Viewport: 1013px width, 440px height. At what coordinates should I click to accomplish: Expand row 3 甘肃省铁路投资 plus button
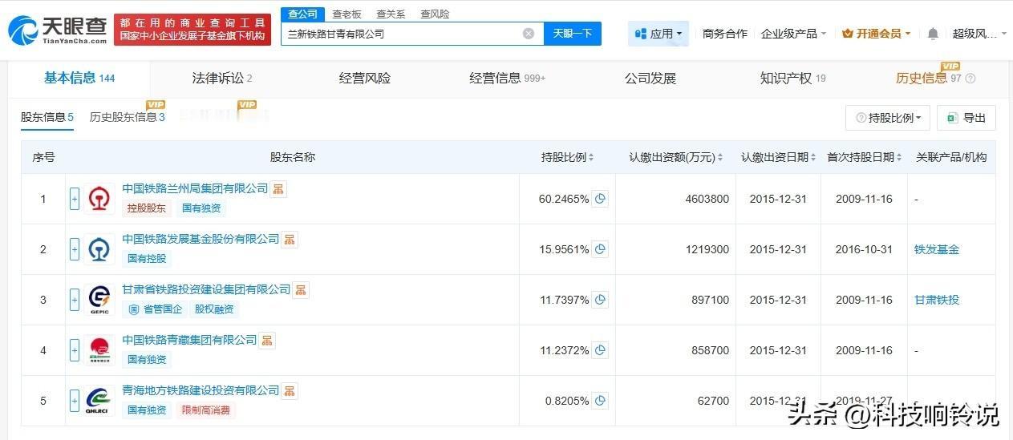pos(75,300)
